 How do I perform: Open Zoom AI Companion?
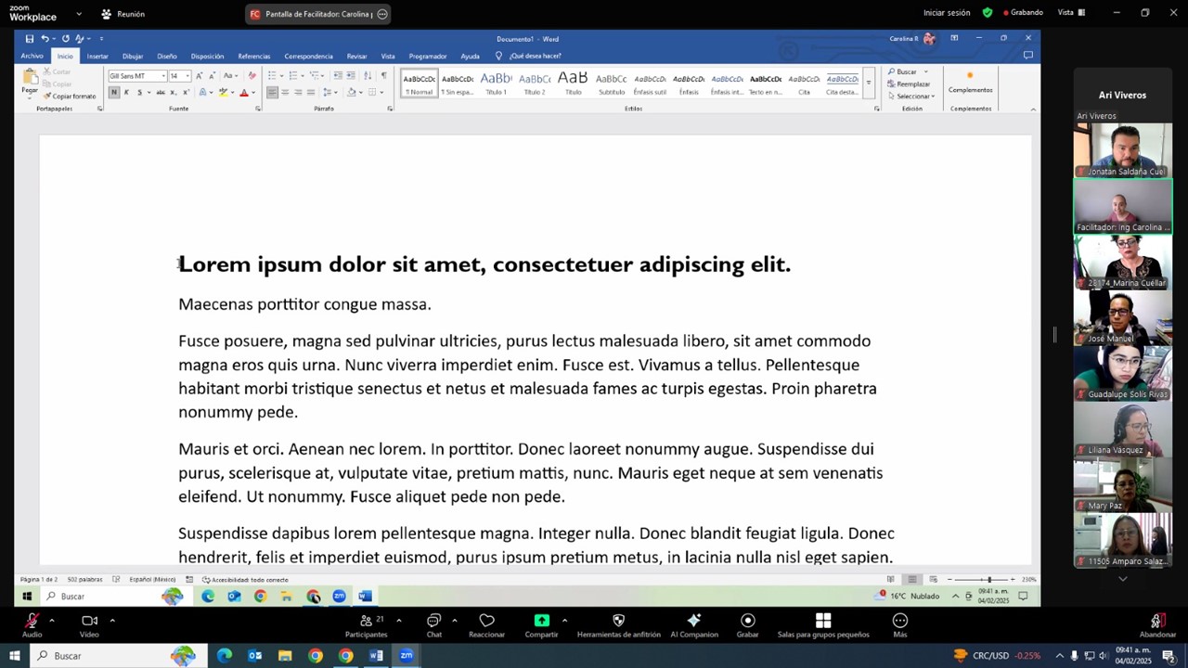[693, 624]
